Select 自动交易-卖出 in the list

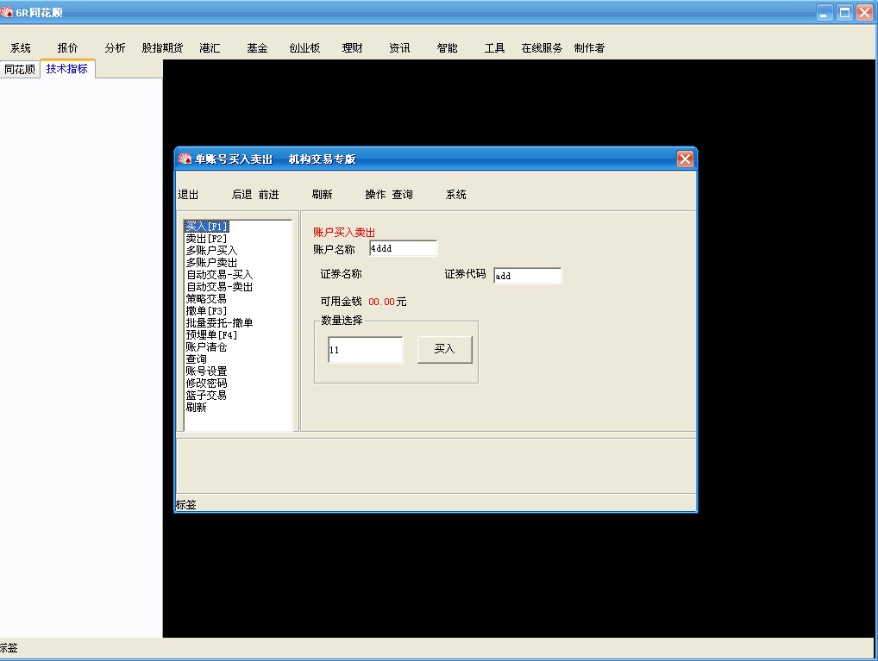pyautogui.click(x=219, y=287)
